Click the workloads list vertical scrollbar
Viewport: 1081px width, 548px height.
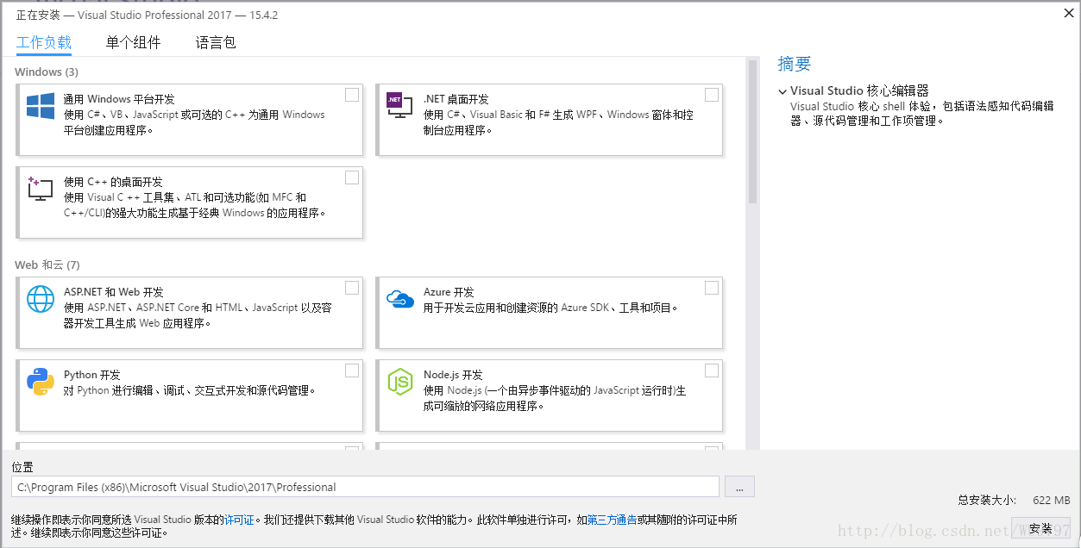pos(752,129)
